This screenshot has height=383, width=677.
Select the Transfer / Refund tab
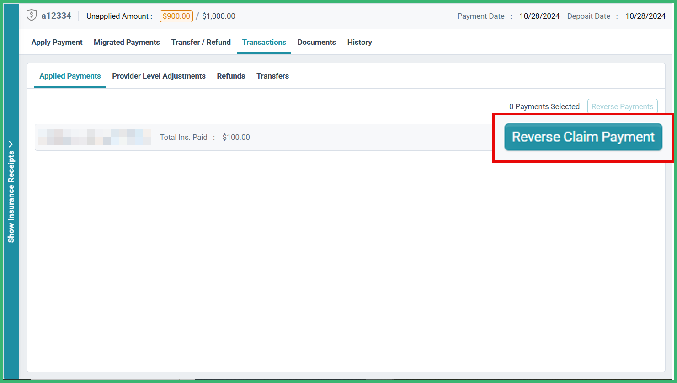201,42
